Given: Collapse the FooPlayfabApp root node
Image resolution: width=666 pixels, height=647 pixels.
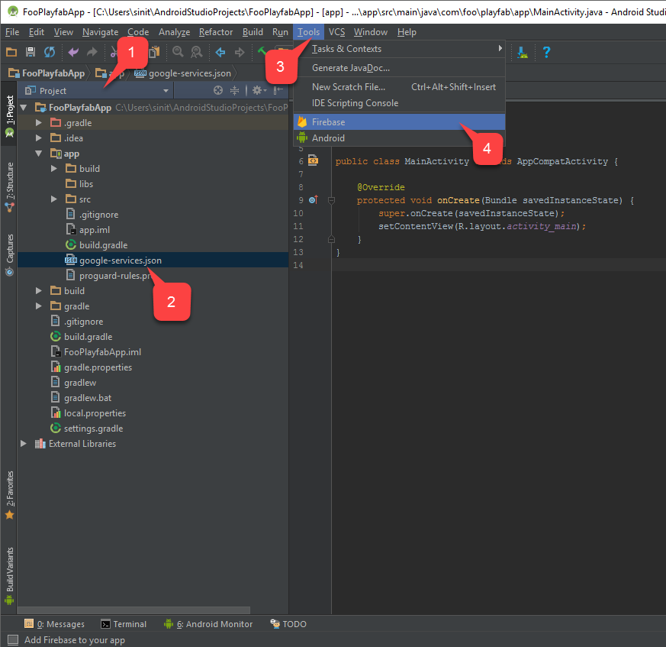Looking at the screenshot, I should pos(24,108).
